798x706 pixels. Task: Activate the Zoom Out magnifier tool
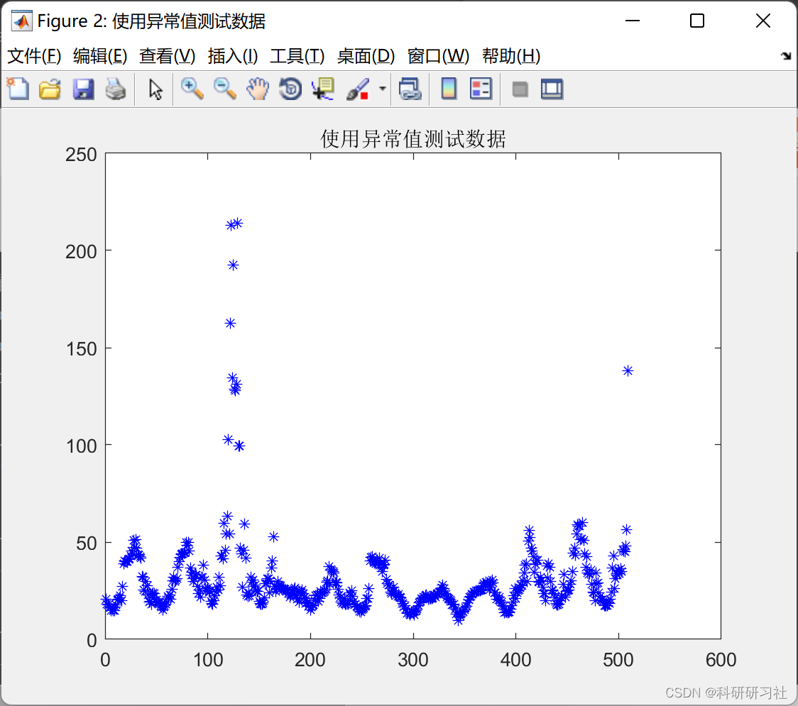224,89
